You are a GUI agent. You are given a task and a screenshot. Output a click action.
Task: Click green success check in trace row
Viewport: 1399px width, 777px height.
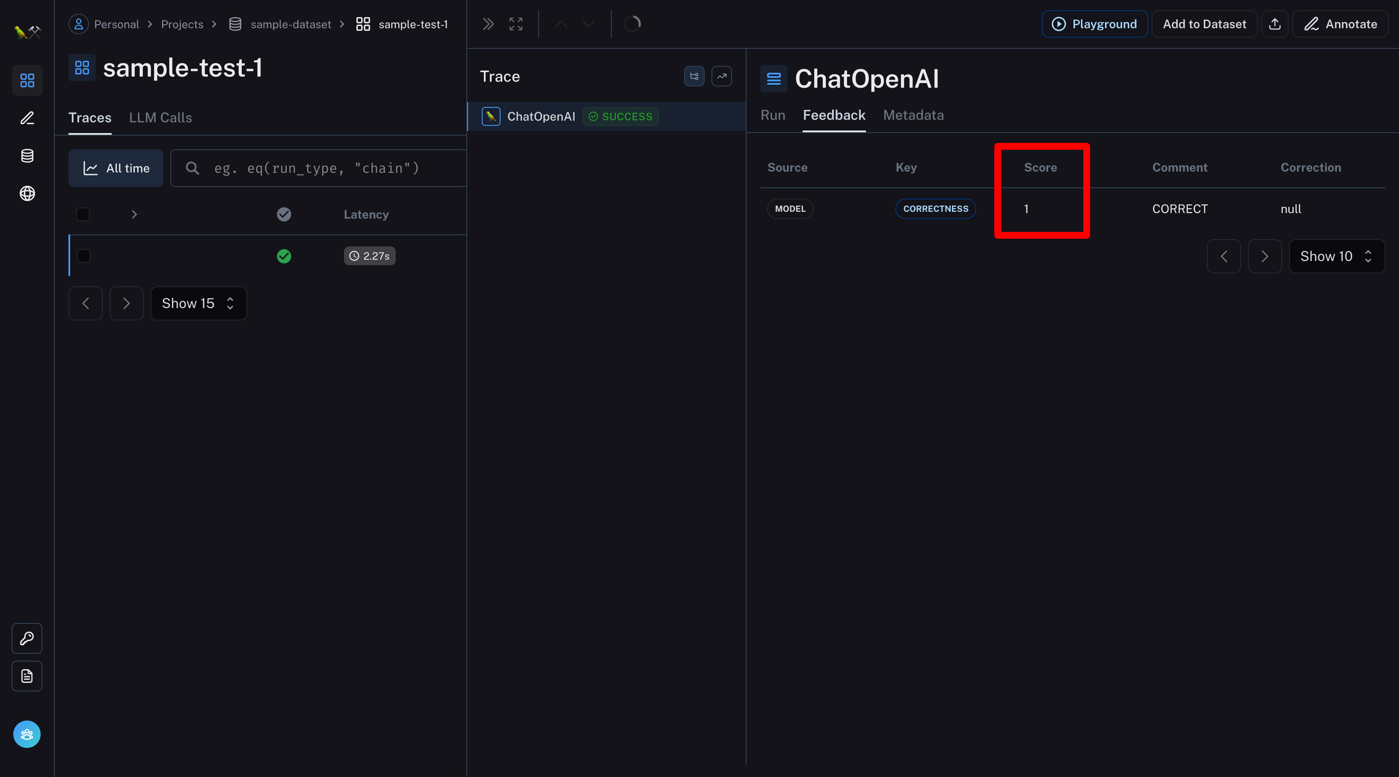click(284, 256)
